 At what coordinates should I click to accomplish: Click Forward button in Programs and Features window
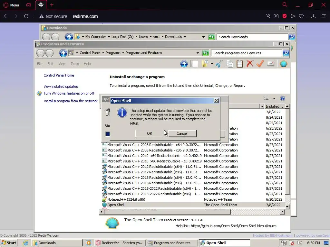click(49, 53)
